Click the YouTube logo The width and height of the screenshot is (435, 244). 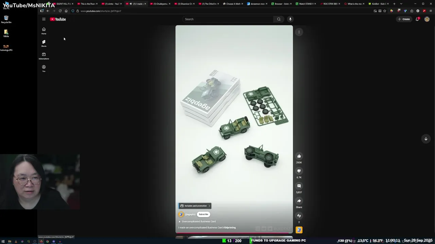[x=58, y=19]
